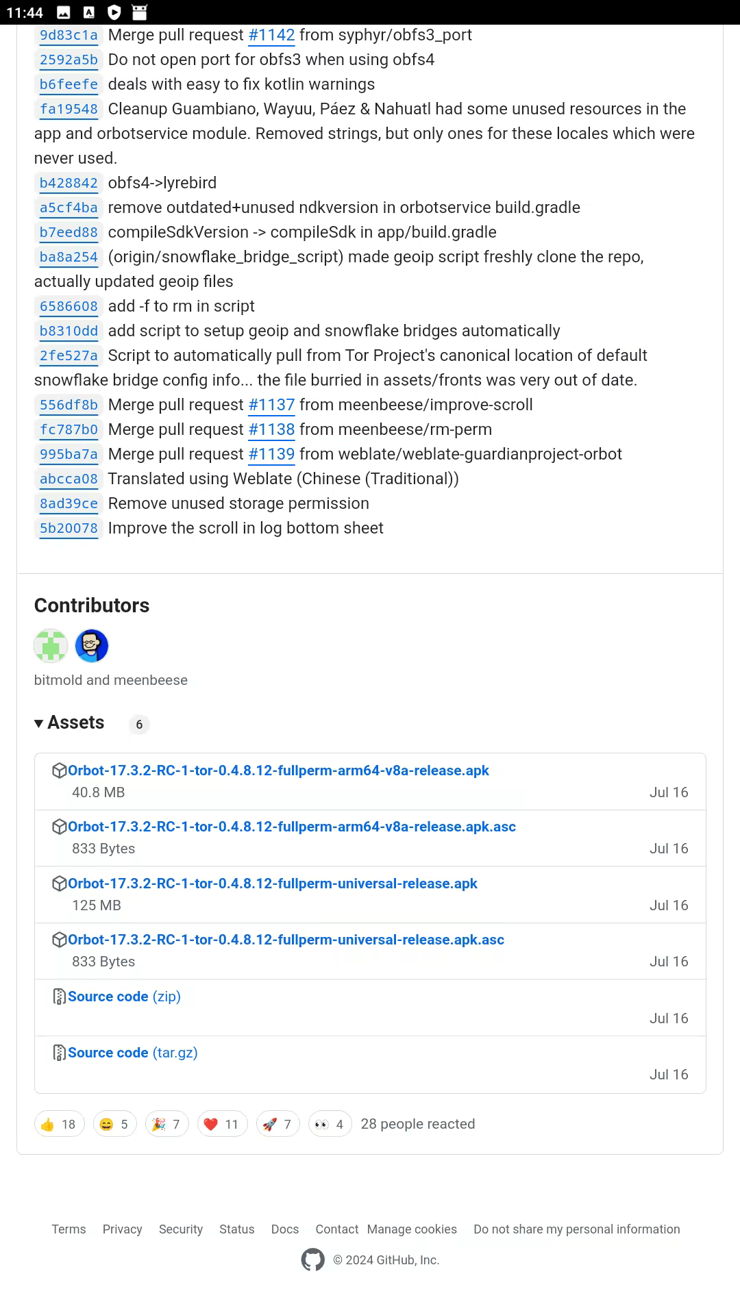
Task: Open pull request #1142
Action: coord(271,35)
